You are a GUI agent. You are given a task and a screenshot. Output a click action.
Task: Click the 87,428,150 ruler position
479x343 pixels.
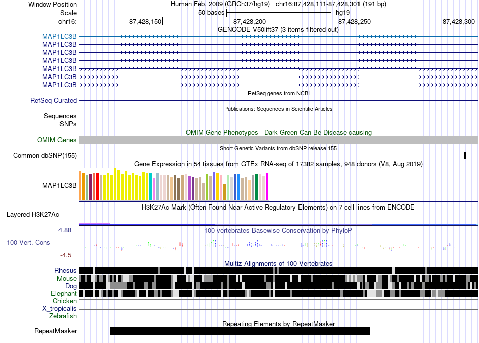tap(145, 21)
